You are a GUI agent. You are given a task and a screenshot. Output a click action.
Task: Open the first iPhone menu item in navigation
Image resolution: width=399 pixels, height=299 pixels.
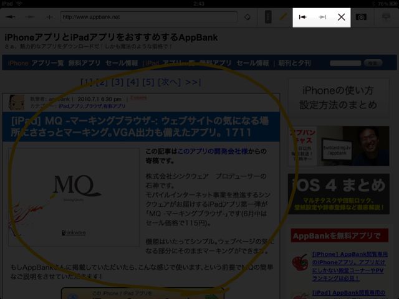(18, 63)
